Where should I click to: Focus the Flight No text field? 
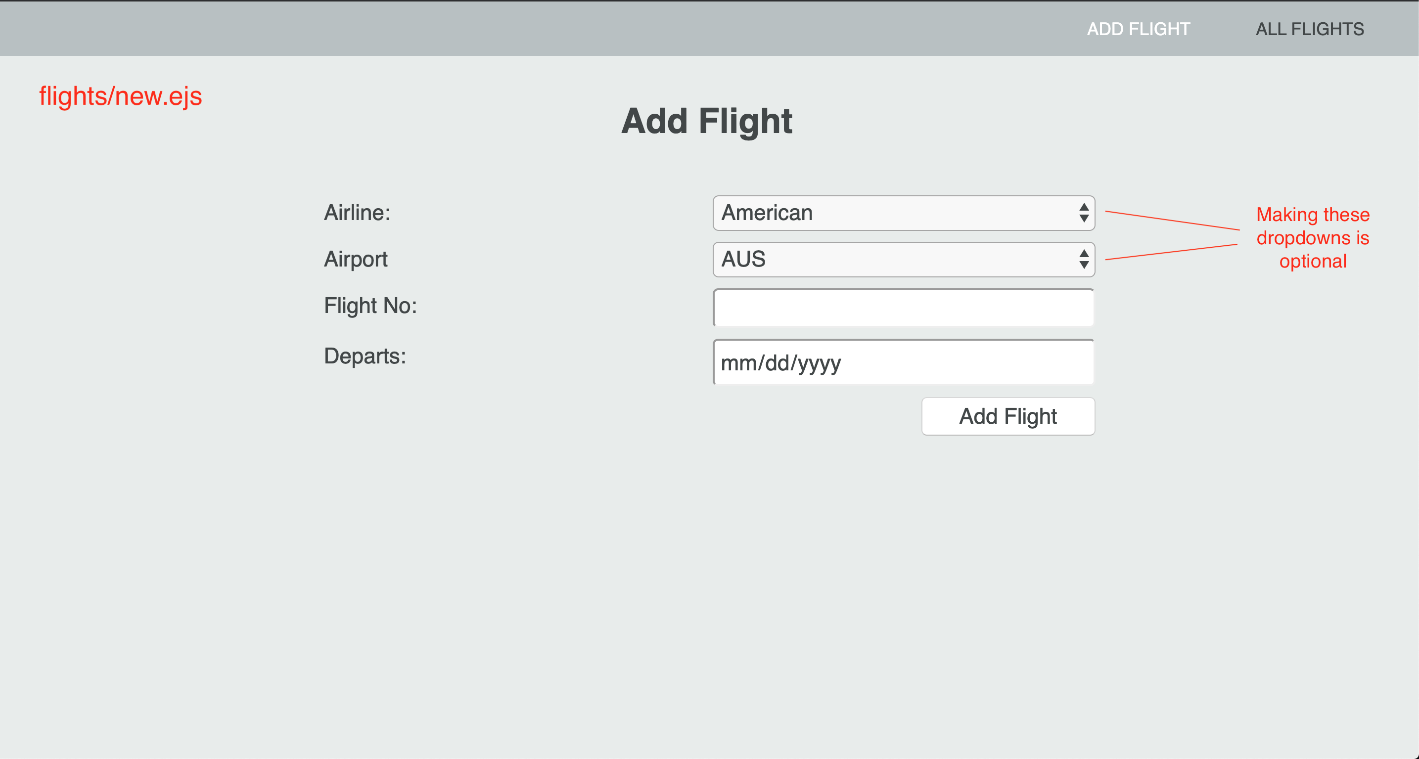904,308
